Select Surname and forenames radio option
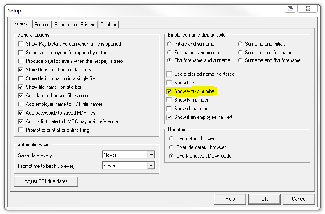The height and width of the screenshot is (214, 325). click(x=240, y=53)
